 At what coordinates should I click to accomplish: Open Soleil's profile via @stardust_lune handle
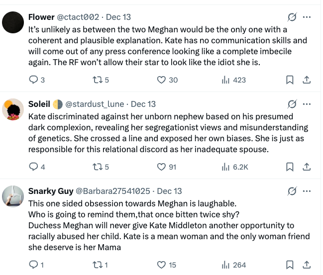(x=96, y=104)
